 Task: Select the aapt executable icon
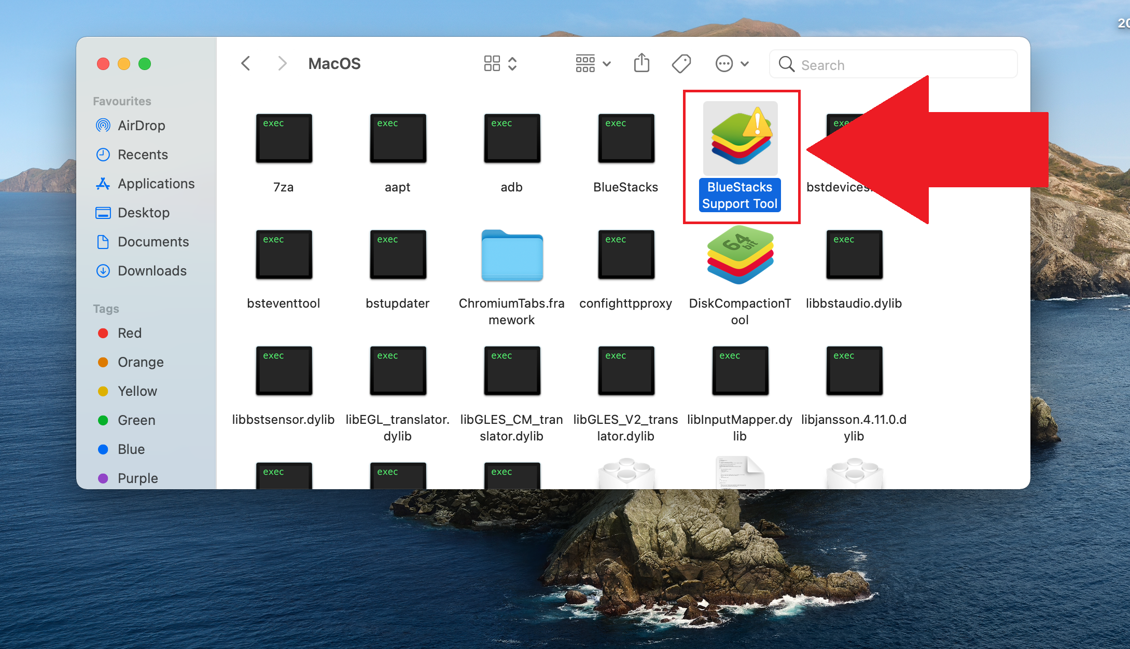(x=398, y=139)
